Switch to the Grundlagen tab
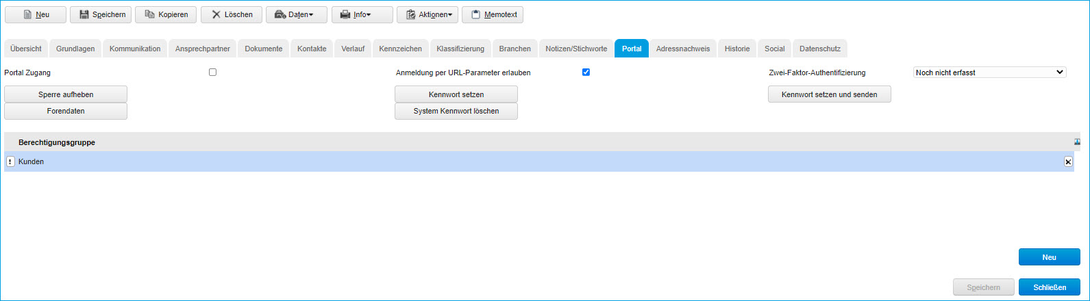 click(75, 49)
